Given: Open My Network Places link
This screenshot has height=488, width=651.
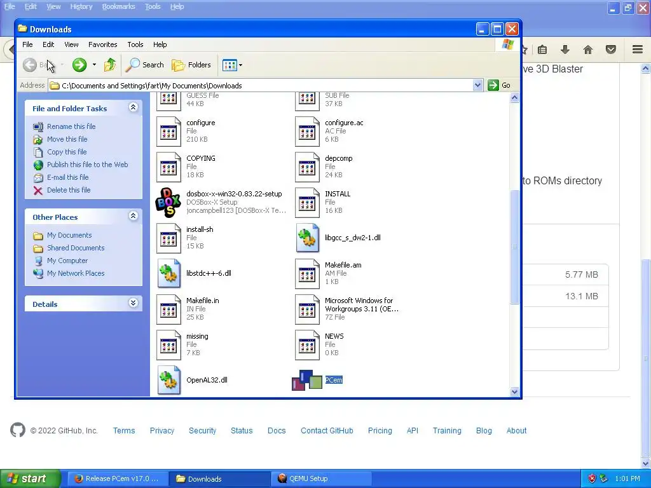Looking at the screenshot, I should [x=76, y=273].
